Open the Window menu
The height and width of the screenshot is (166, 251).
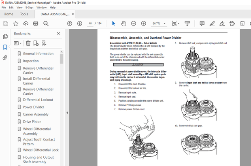(x=41, y=8)
